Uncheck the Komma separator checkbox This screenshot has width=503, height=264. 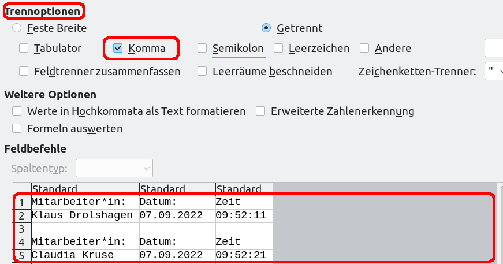tap(118, 49)
